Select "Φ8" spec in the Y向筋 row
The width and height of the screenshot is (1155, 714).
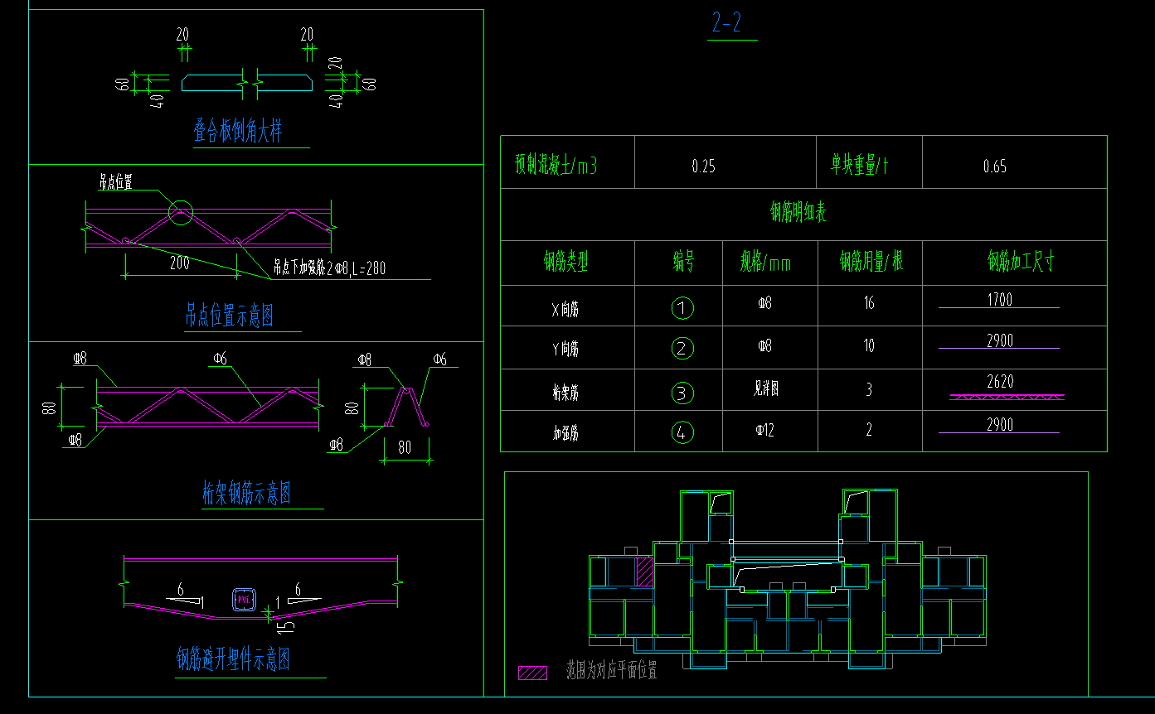[764, 346]
